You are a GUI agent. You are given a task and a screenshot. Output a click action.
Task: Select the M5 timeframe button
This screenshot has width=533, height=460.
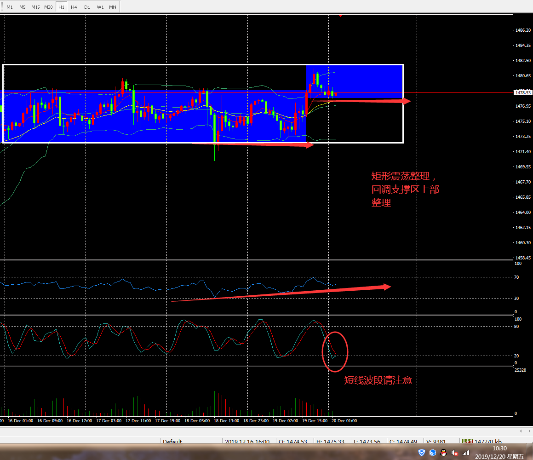(x=23, y=7)
